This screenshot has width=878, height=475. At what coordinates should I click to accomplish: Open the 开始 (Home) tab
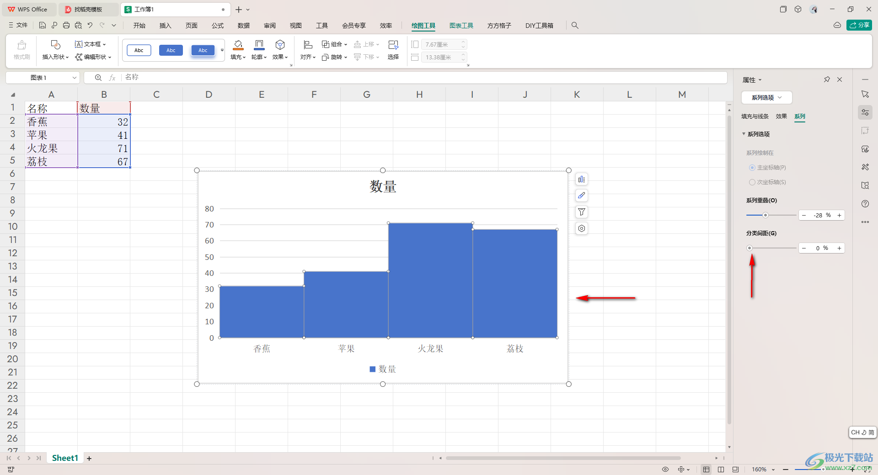(x=139, y=26)
